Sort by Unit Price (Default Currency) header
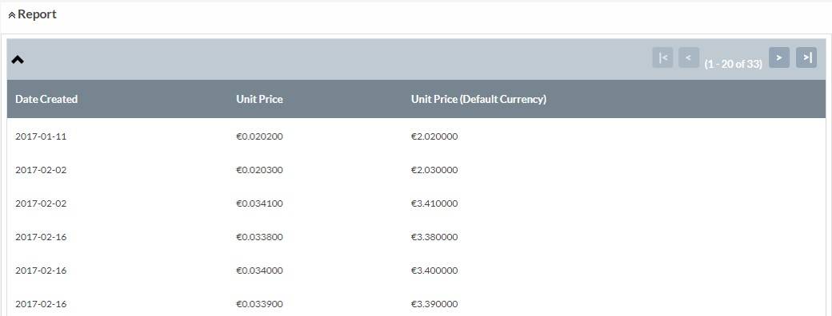This screenshot has height=316, width=832. pyautogui.click(x=478, y=99)
